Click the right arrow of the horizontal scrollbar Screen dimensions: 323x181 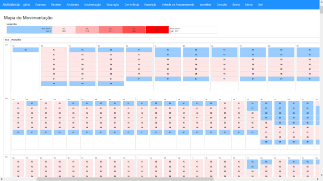pos(317,179)
